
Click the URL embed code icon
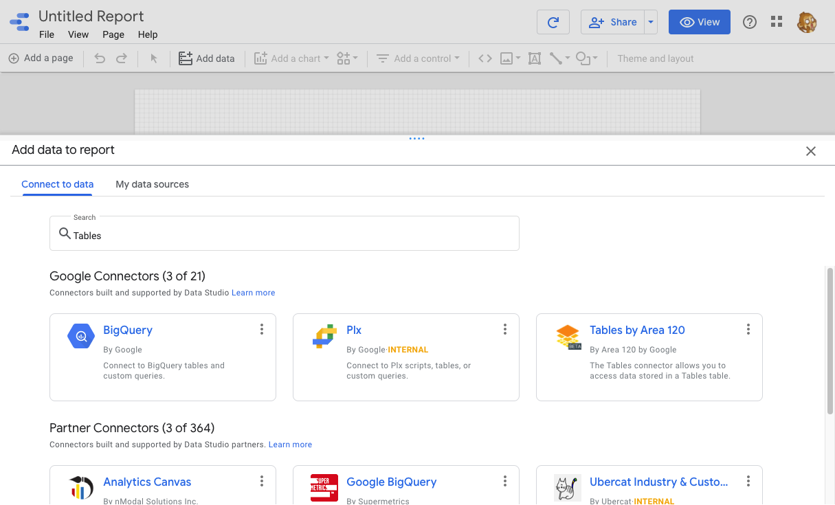click(x=485, y=58)
